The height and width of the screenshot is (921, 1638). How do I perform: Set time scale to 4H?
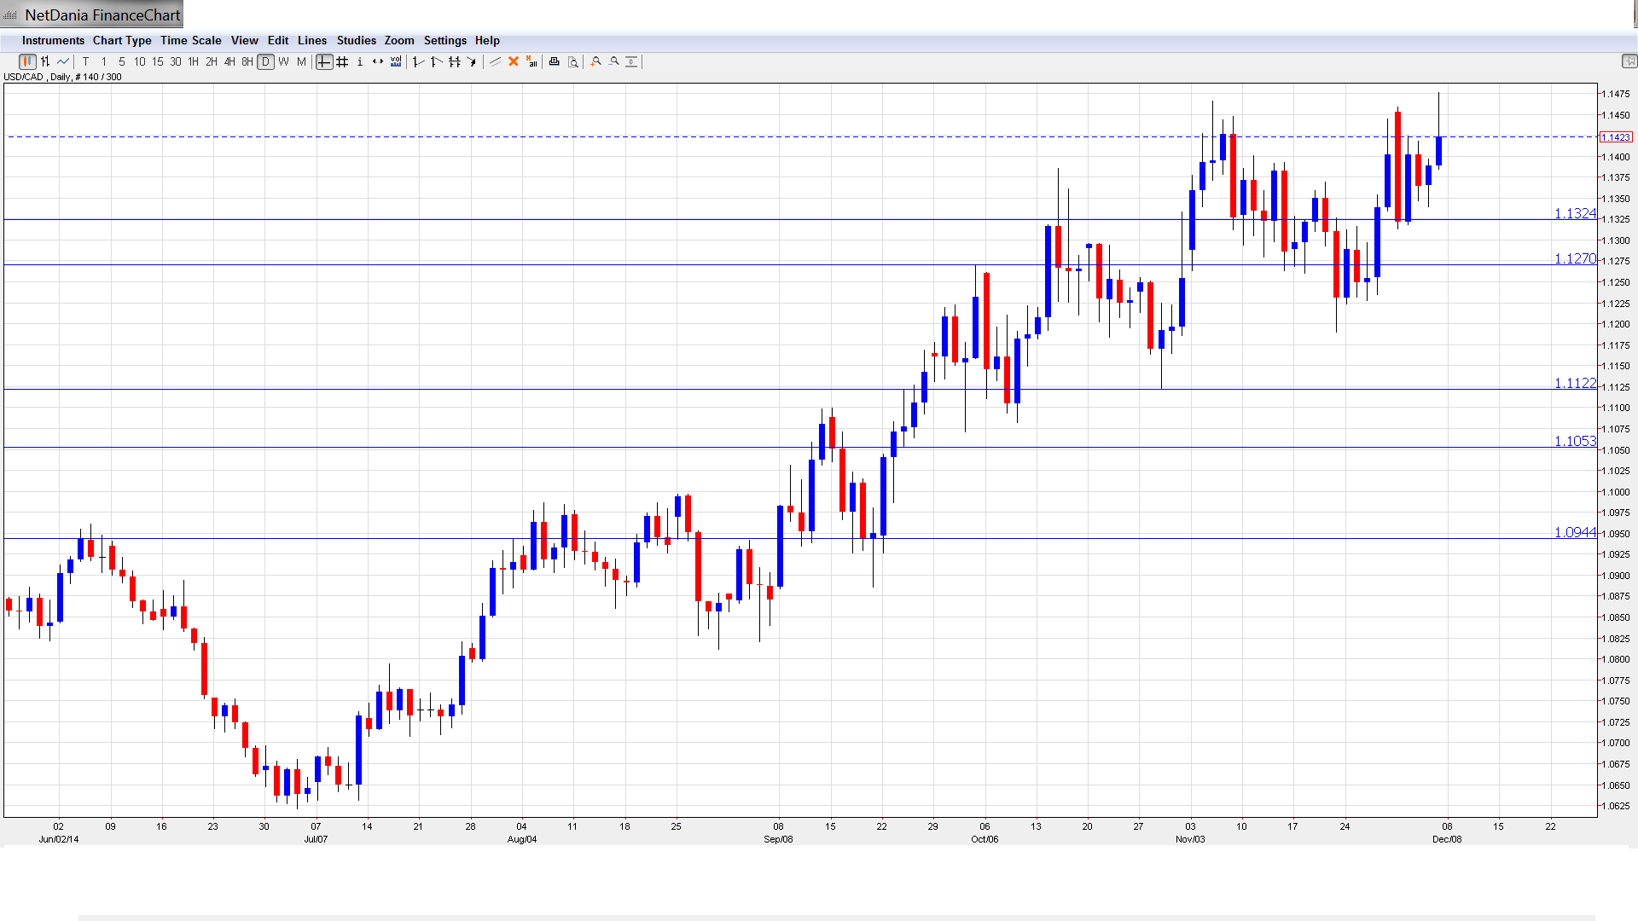(x=229, y=61)
